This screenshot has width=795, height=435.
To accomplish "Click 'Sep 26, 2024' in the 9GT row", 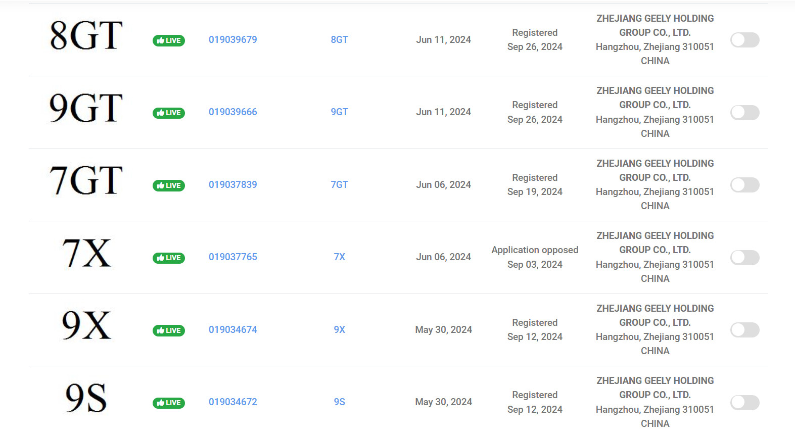I will point(535,119).
